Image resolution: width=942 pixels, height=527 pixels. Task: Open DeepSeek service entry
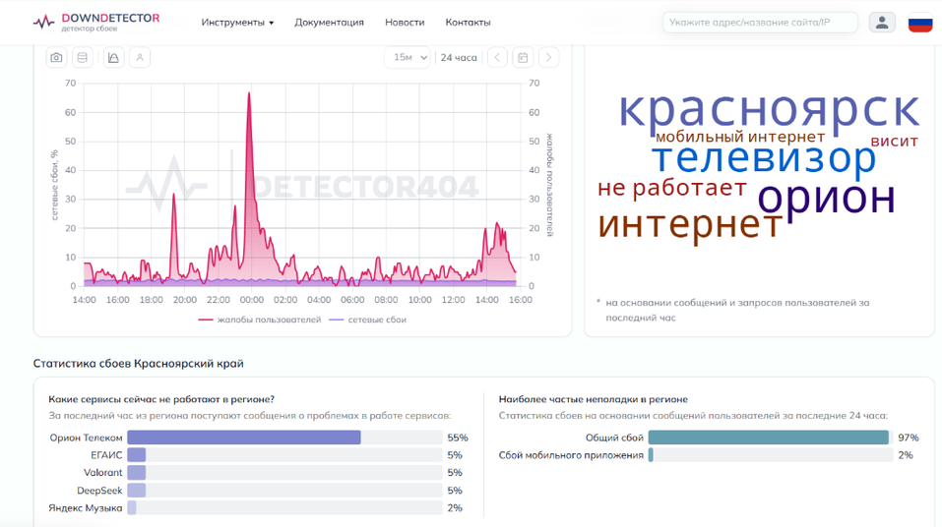[x=99, y=491]
